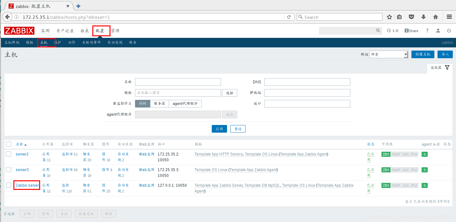Open the Pocket icon in Firefox toolbar
This screenshot has height=222, width=456.
click(x=411, y=17)
